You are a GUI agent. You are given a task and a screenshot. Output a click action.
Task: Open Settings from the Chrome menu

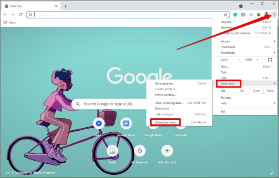coord(245,98)
